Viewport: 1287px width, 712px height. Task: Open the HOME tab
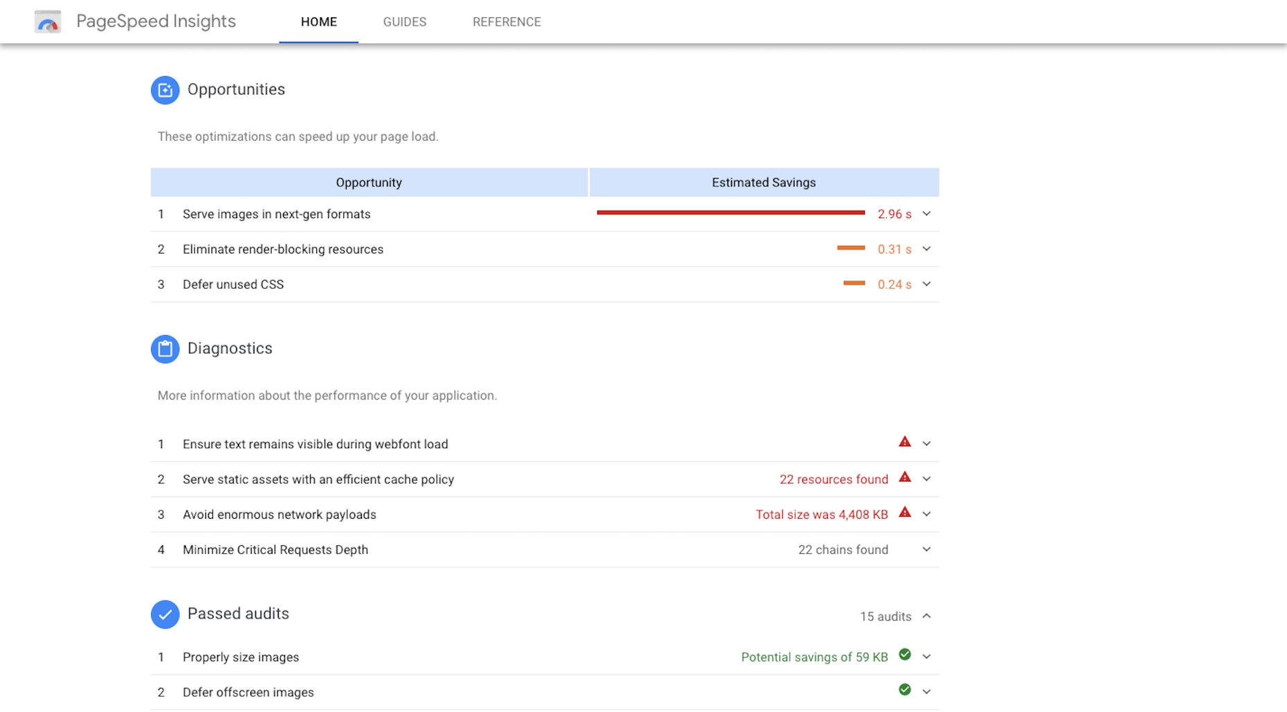[319, 22]
